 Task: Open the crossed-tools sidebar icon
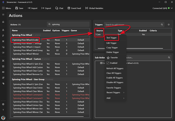[3, 61]
